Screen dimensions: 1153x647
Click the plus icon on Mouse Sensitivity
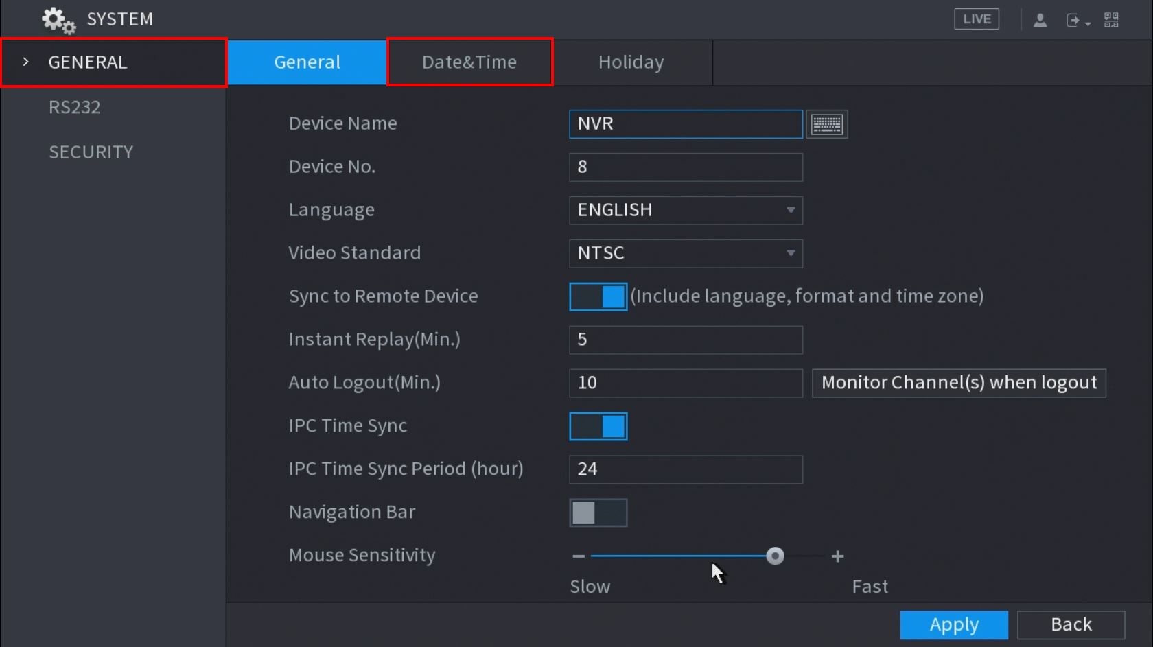pos(837,556)
